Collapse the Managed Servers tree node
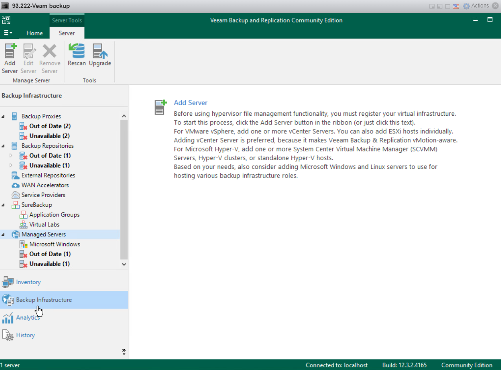501x370 pixels. (4, 235)
